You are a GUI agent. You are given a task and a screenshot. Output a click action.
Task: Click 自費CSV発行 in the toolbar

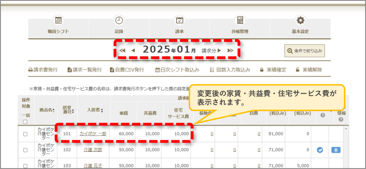tap(127, 70)
